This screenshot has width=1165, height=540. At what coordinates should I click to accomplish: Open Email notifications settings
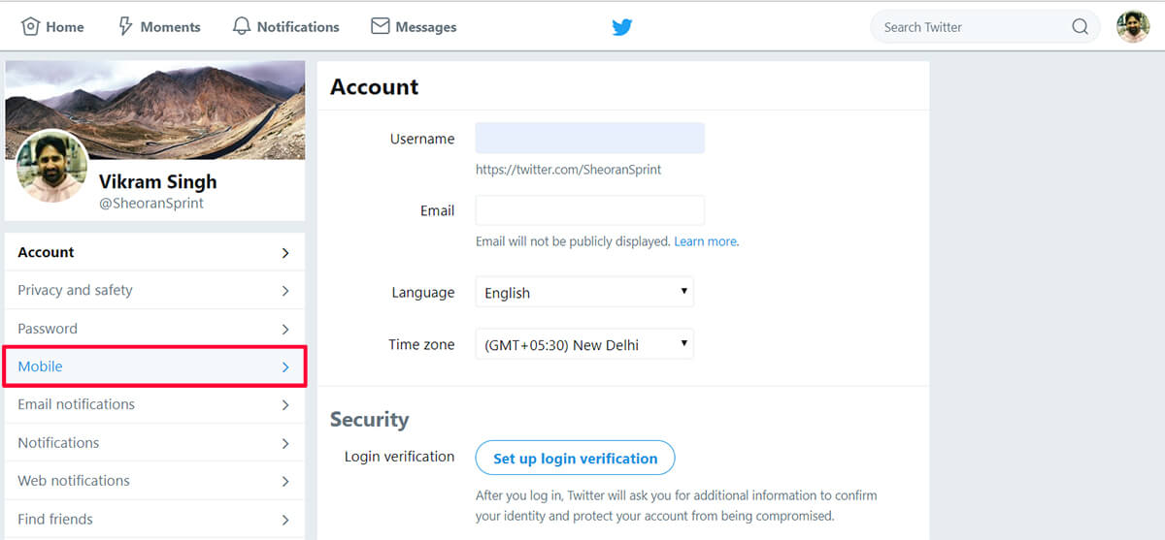pos(154,404)
